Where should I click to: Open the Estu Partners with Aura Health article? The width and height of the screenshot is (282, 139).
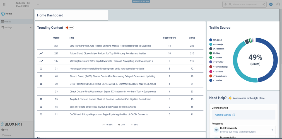(110, 46)
